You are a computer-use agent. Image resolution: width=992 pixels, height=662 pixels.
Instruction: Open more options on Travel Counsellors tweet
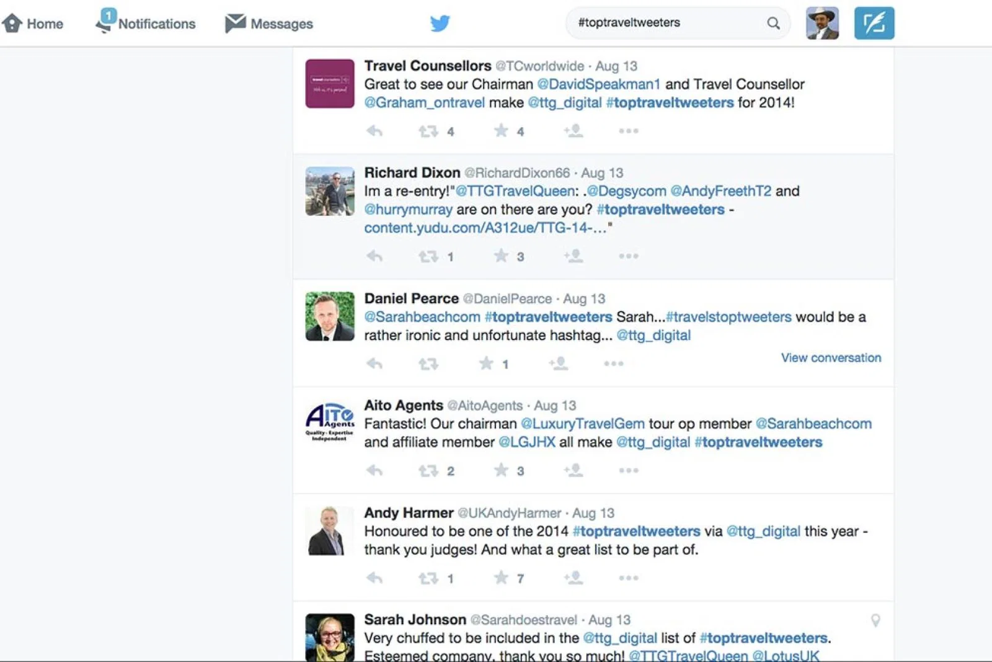pos(629,131)
